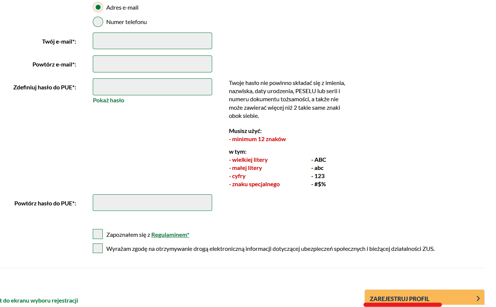The height and width of the screenshot is (307, 496).
Task: Show the password via 'Pokaż hasło'
Action: 109,100
